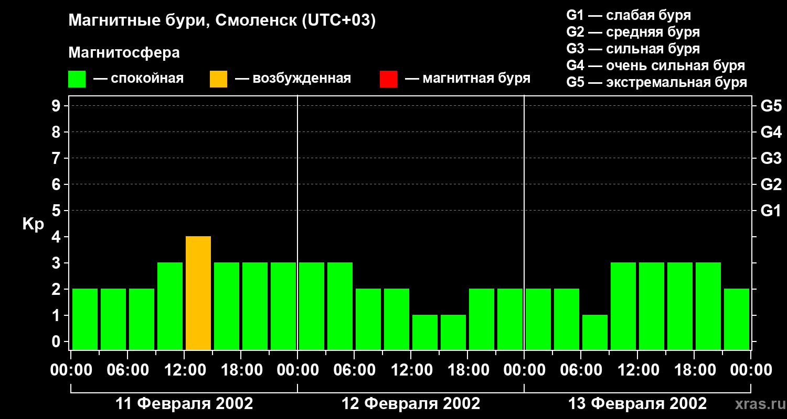This screenshot has width=787, height=419.
Task: Click the G5 label on the right axis
Action: point(771,106)
